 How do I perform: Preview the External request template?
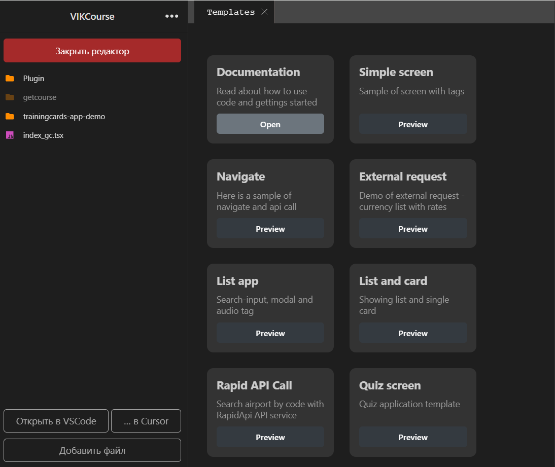point(412,229)
